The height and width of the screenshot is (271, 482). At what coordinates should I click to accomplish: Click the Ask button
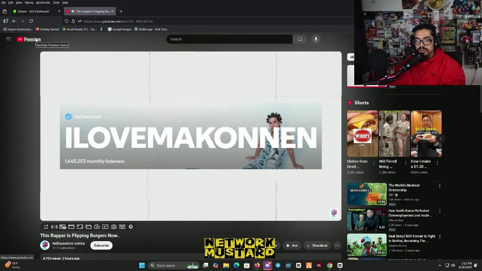tap(291, 245)
